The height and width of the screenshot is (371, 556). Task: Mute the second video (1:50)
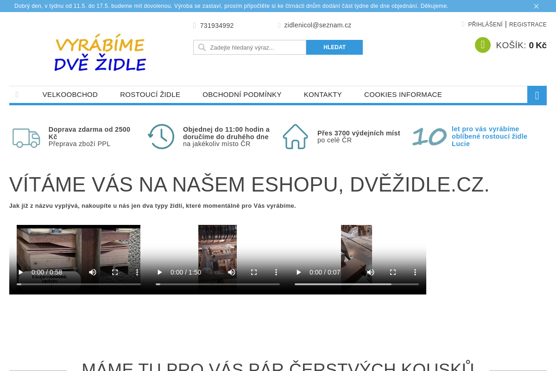(232, 272)
